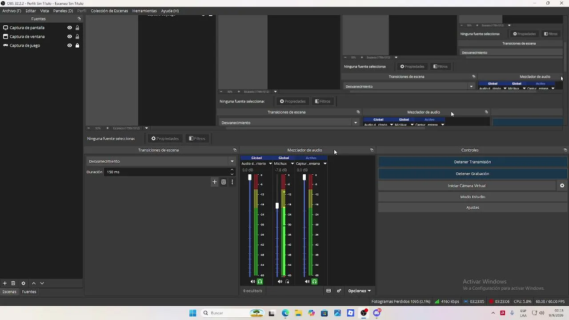Click Detener Transmisión button
Screen dimensions: 569x320
473,162
